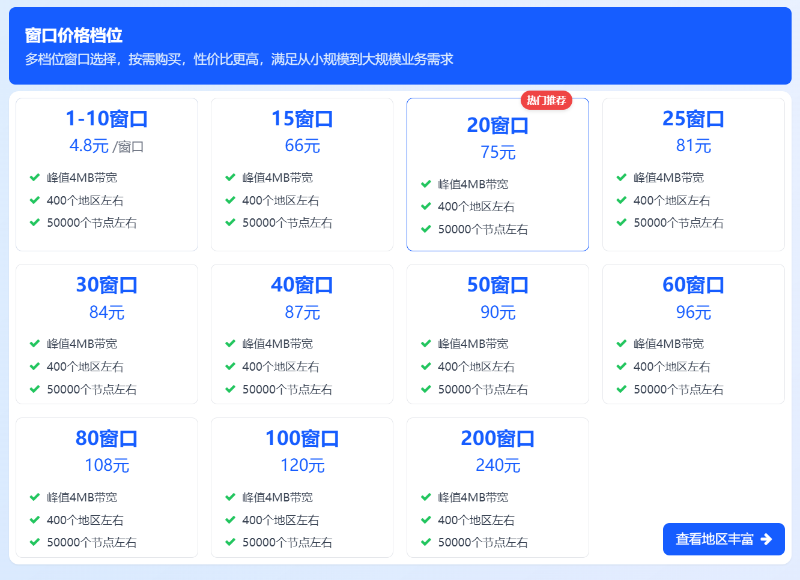Select the 80窗口 plan heading
800x580 pixels.
click(107, 438)
